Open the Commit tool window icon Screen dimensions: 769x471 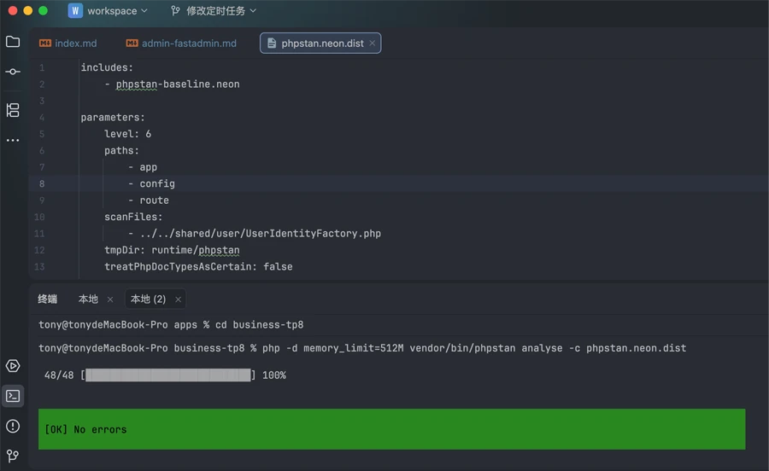pyautogui.click(x=13, y=73)
